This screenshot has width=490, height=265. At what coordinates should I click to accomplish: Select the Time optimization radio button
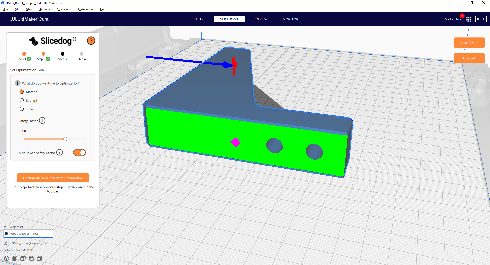[22, 109]
